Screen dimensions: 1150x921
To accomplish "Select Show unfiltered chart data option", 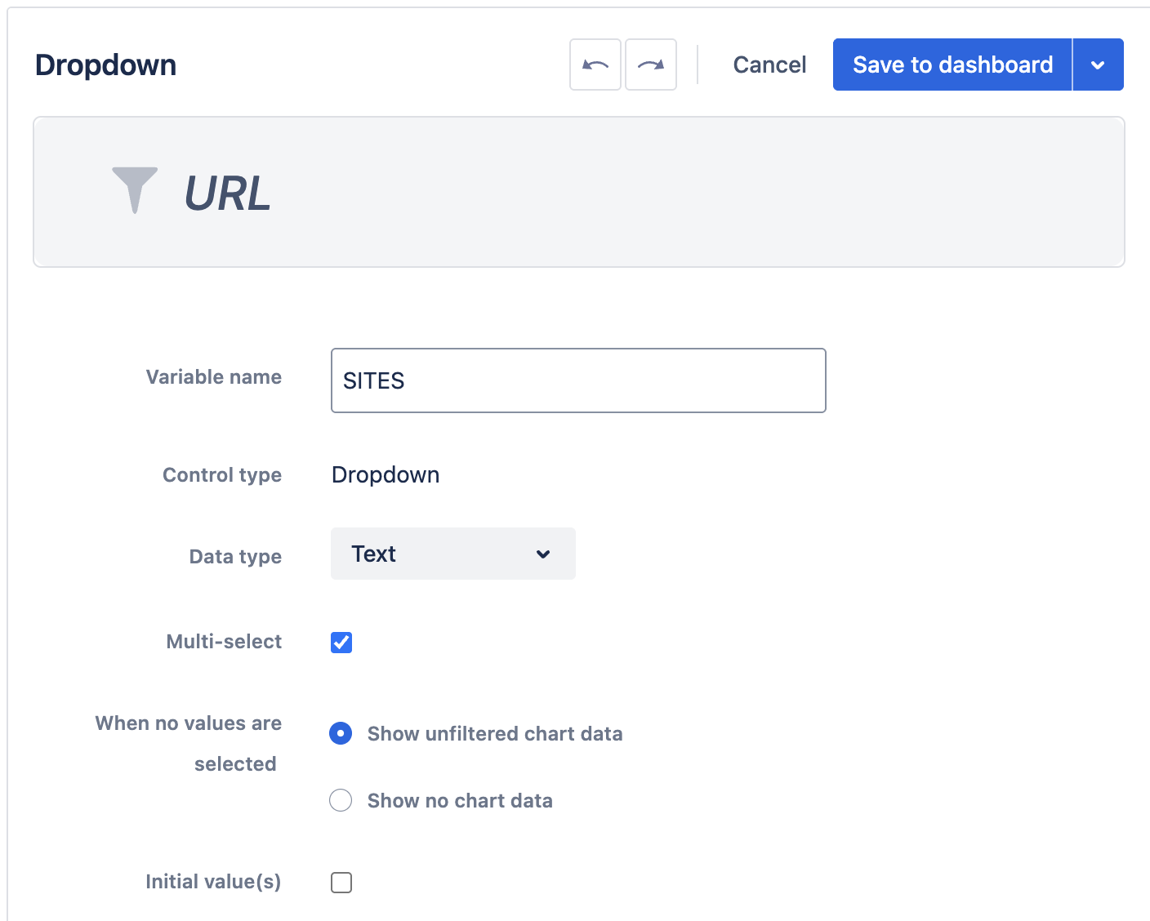I will tap(341, 733).
